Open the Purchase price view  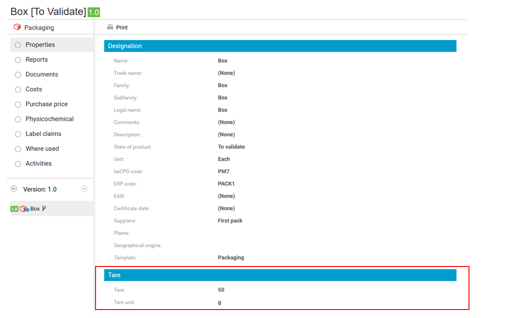tap(46, 104)
